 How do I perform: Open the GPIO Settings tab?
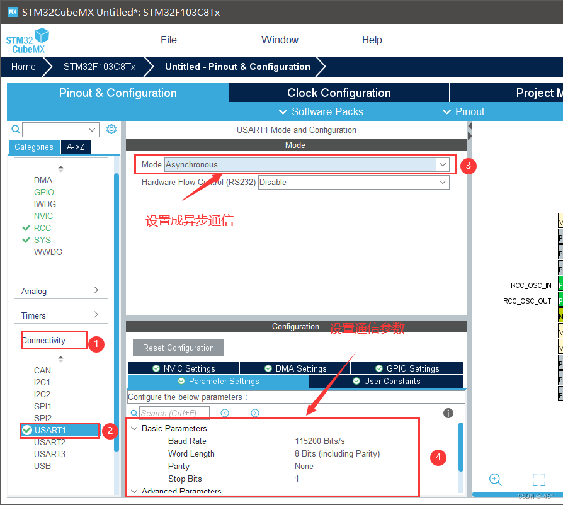click(407, 368)
